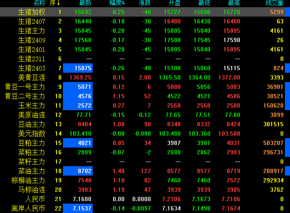Image resolution: width=290 pixels, height=213 pixels.
Task: Select the 美黄豆连 row
Action: click(x=145, y=77)
